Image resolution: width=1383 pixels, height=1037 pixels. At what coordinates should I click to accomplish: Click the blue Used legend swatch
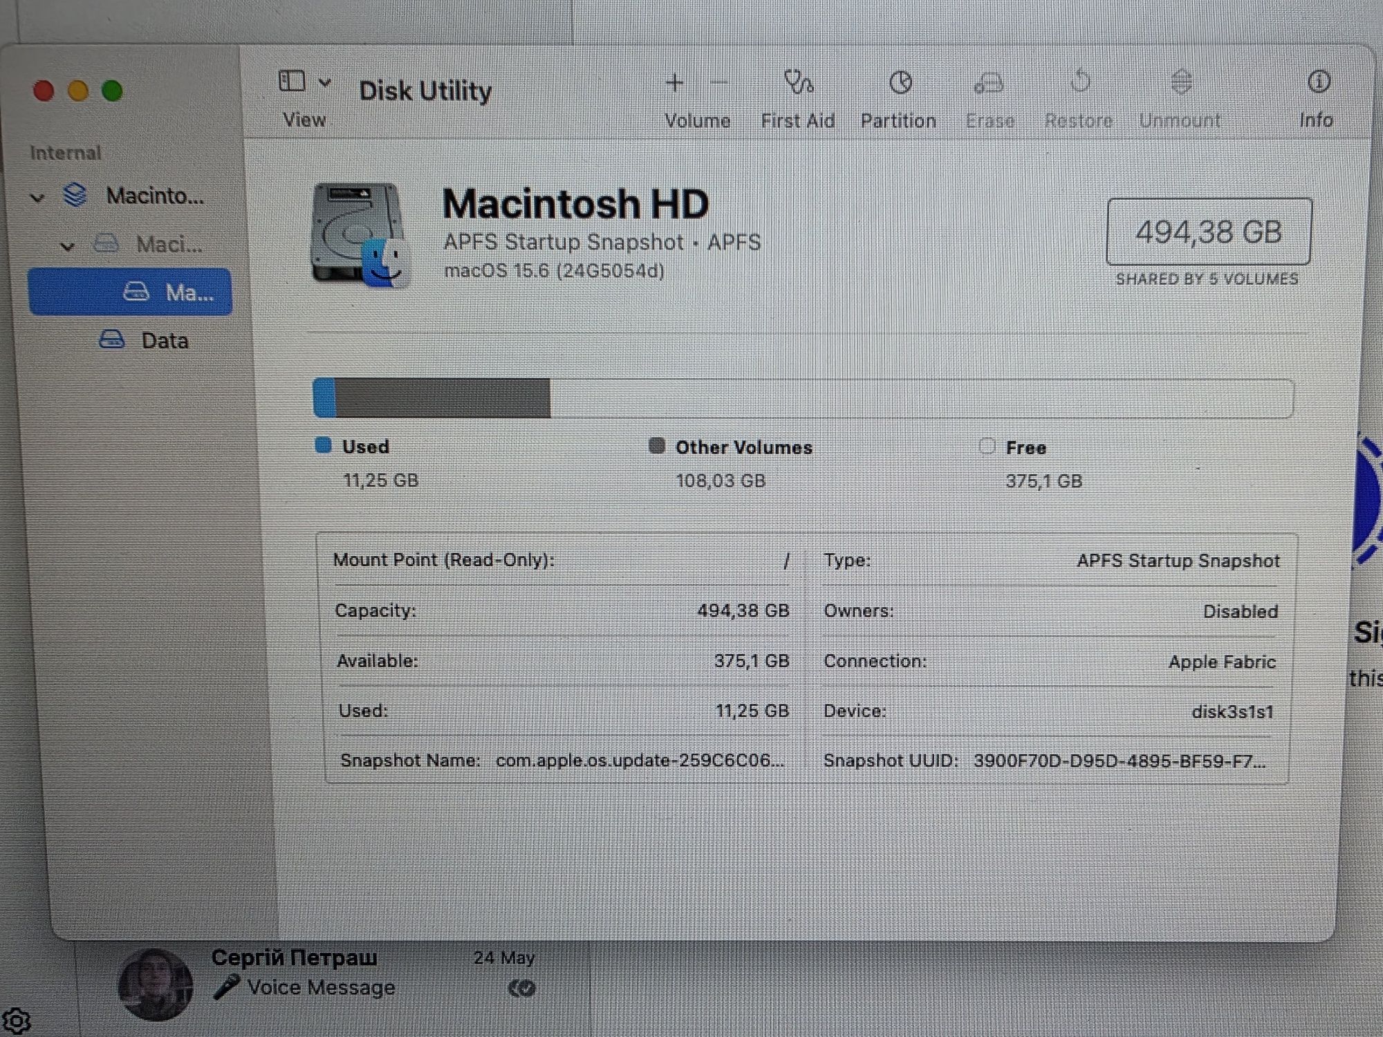pos(323,445)
